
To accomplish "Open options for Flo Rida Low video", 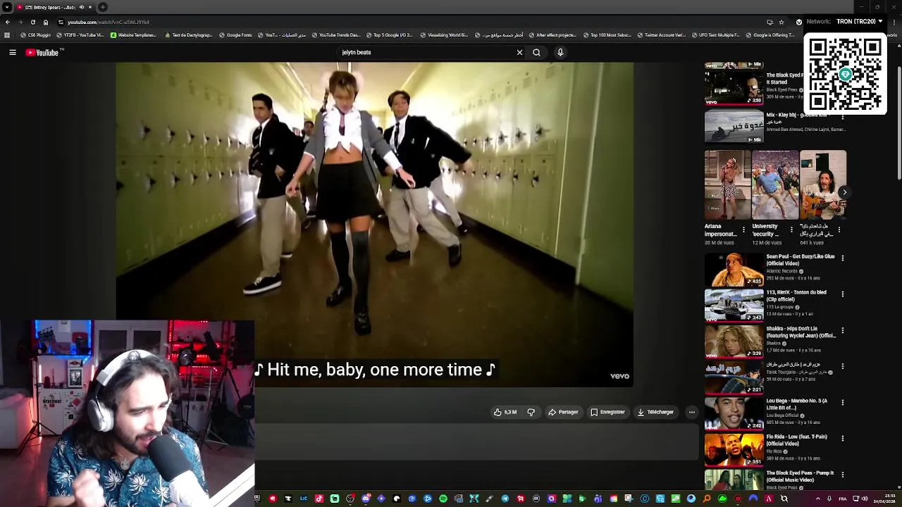I will point(842,439).
